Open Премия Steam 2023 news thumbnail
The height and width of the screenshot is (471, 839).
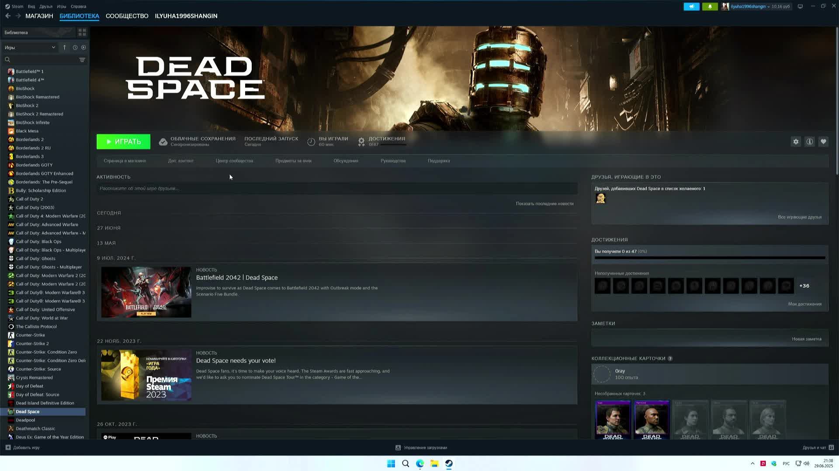146,375
